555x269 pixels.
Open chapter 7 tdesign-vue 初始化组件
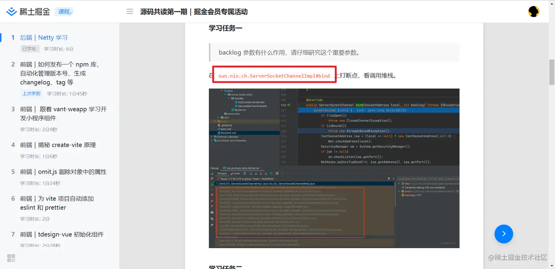click(62, 234)
